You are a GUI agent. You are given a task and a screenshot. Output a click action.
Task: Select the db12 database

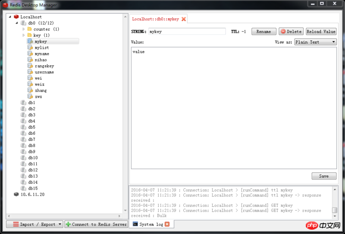(33, 170)
